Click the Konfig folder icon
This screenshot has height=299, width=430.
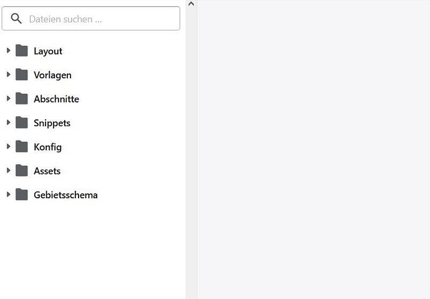(x=22, y=147)
